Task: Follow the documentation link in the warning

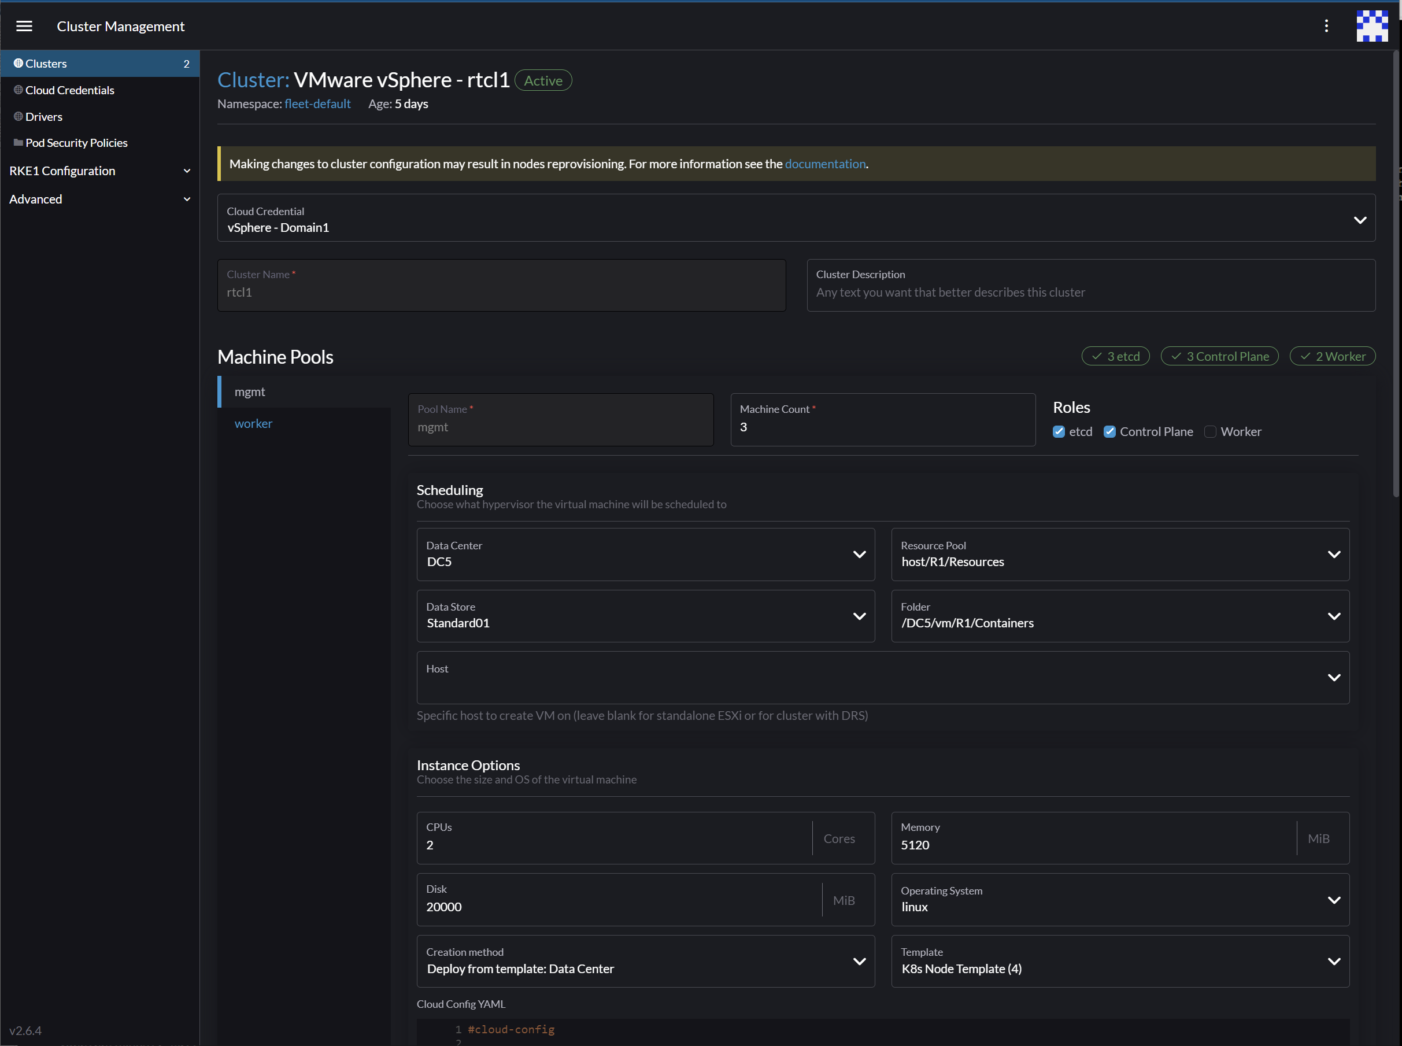Action: click(x=825, y=164)
